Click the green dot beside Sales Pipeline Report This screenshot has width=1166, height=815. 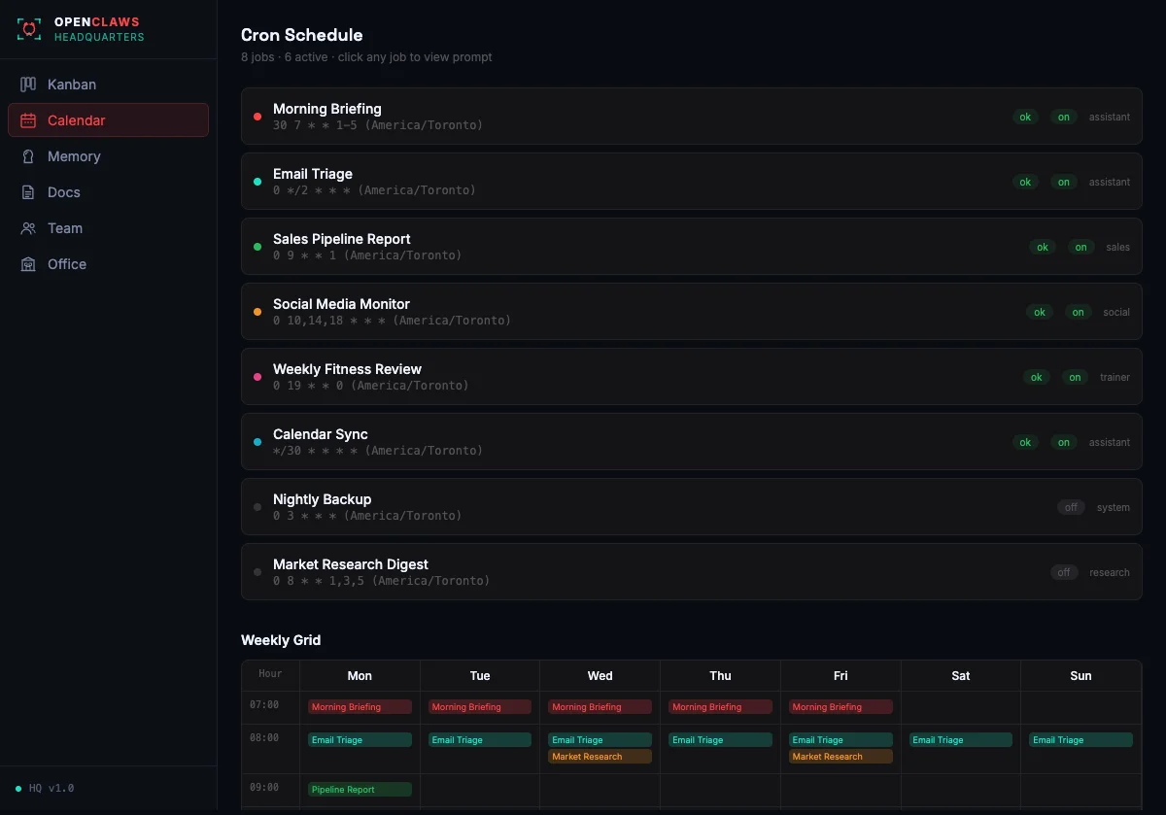coord(257,247)
